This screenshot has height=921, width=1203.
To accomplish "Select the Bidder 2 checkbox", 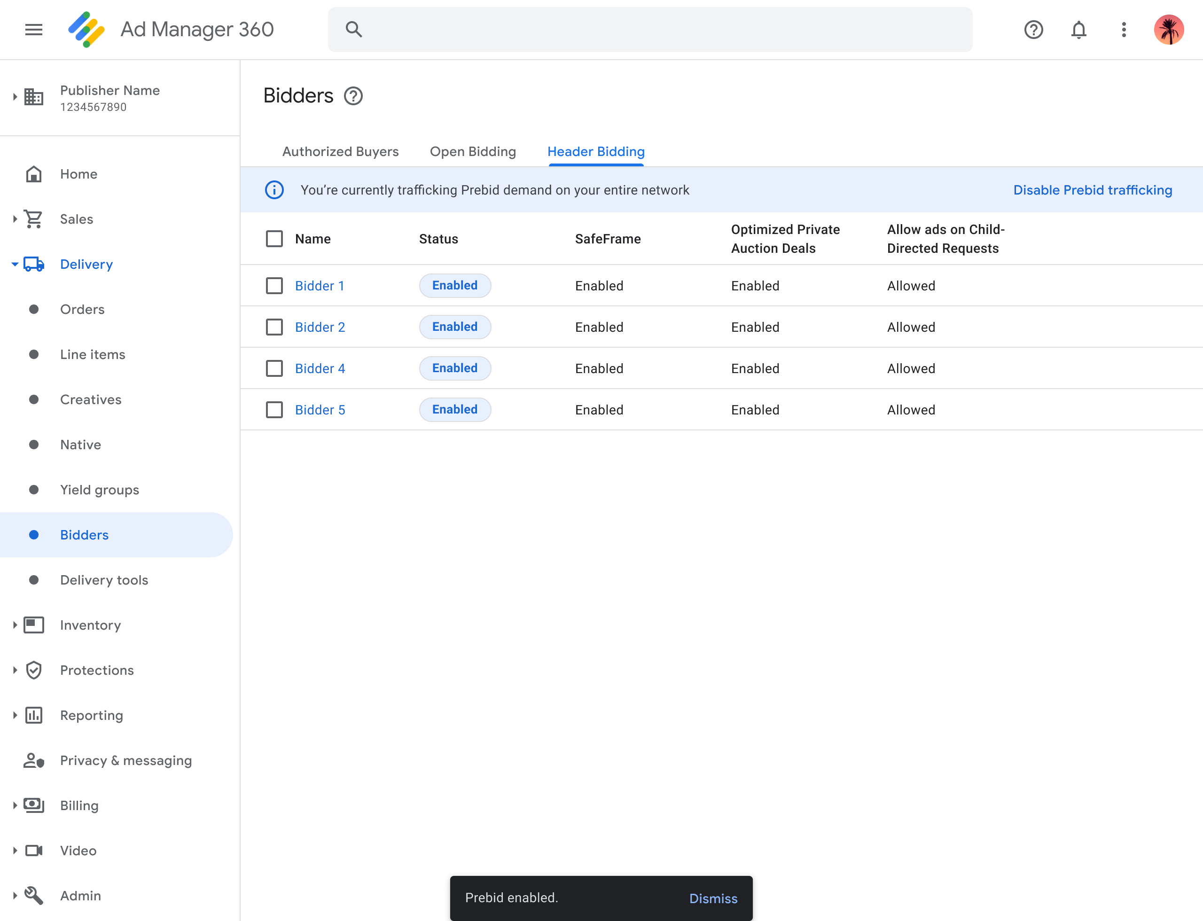I will click(274, 327).
